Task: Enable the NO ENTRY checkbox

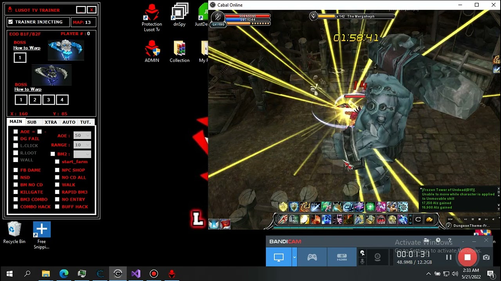Action: pyautogui.click(x=57, y=199)
